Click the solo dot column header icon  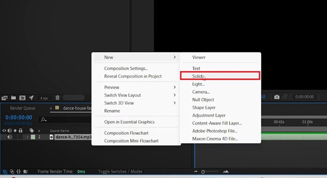[x=15, y=131]
